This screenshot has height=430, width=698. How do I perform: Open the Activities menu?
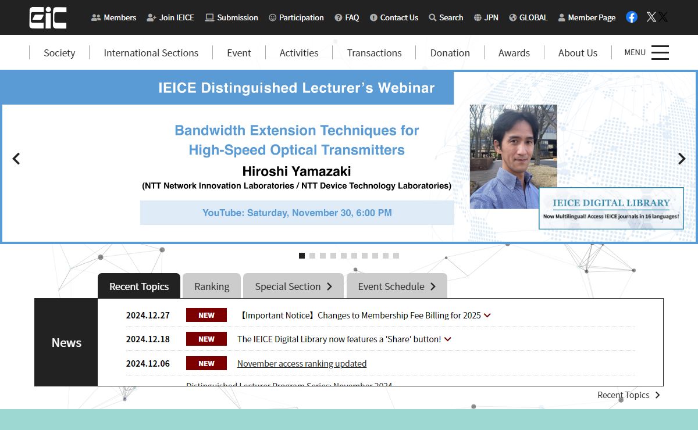pos(299,53)
